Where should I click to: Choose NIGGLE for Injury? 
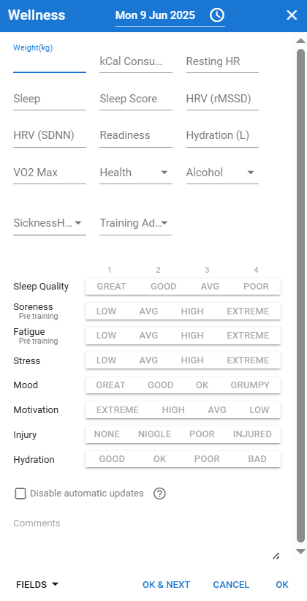[x=154, y=434]
